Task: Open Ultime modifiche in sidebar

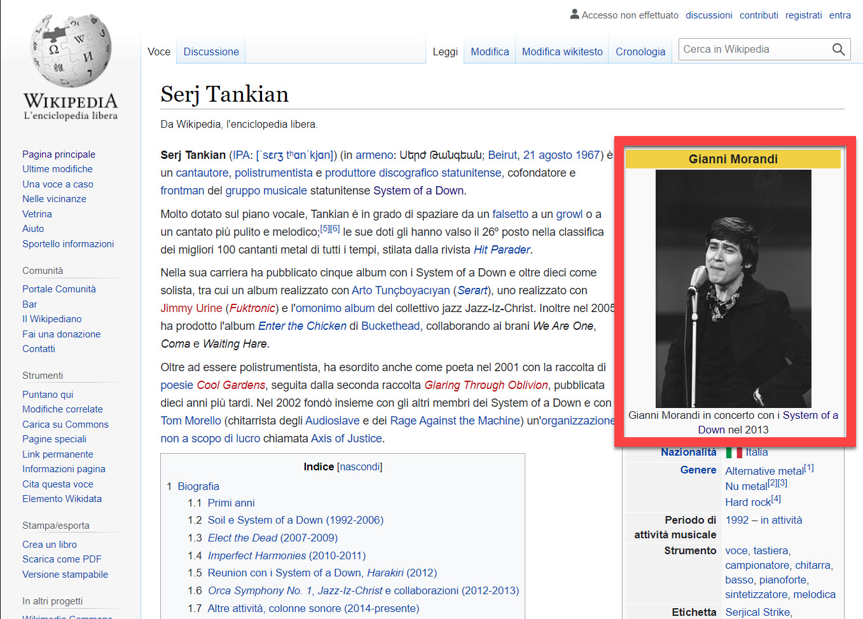Action: coord(57,169)
